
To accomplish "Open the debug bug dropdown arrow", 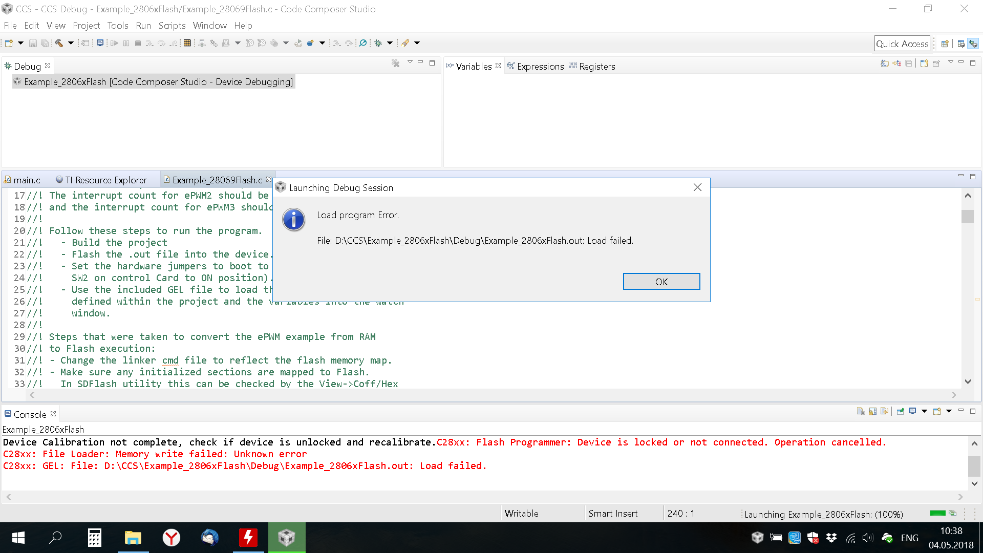I will (390, 44).
